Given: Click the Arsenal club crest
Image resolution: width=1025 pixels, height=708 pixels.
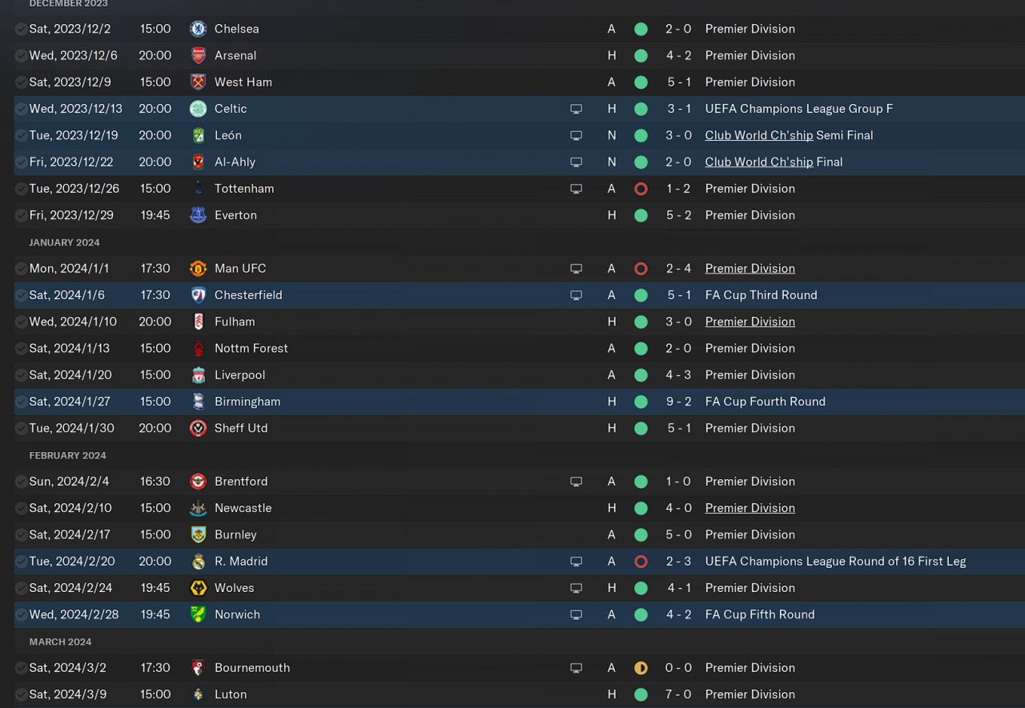Looking at the screenshot, I should pyautogui.click(x=198, y=55).
